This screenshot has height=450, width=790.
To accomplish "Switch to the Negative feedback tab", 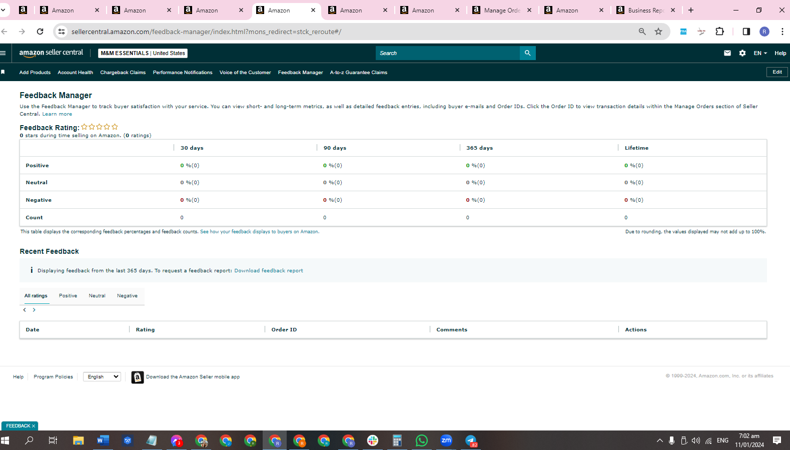I will tap(127, 296).
